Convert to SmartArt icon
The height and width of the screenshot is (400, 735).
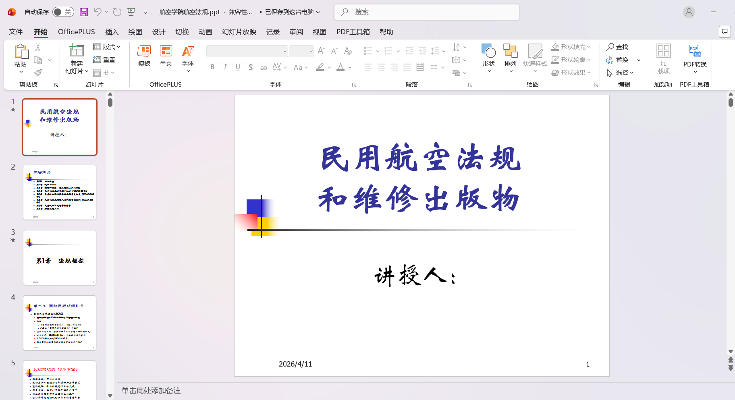point(456,73)
